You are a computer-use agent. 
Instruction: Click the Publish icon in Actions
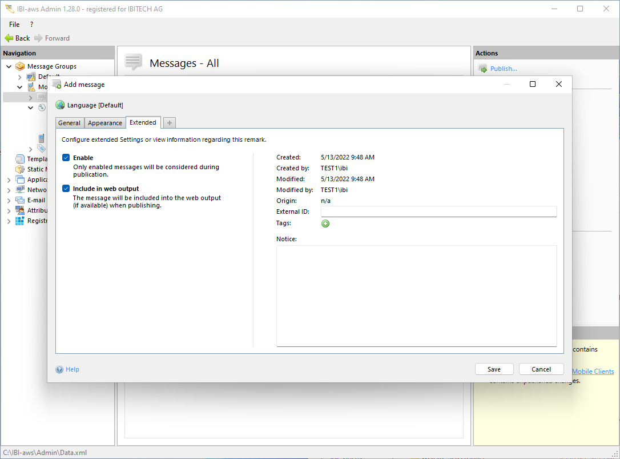point(482,69)
